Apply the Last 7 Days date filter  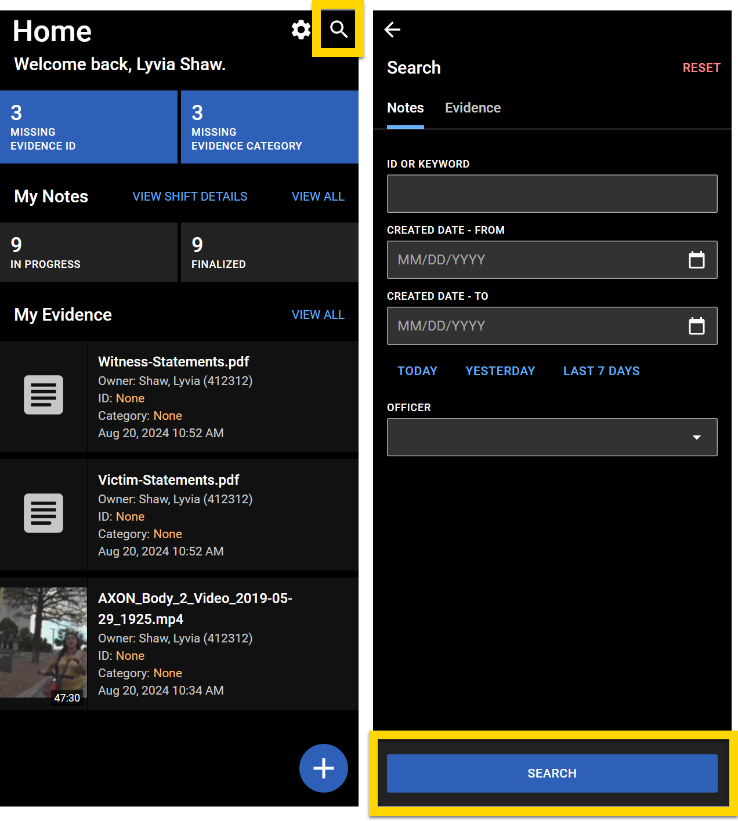pos(601,371)
